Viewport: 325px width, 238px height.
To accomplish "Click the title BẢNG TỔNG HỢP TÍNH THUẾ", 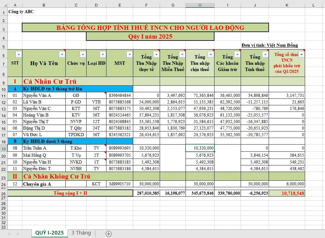I will [x=145, y=28].
